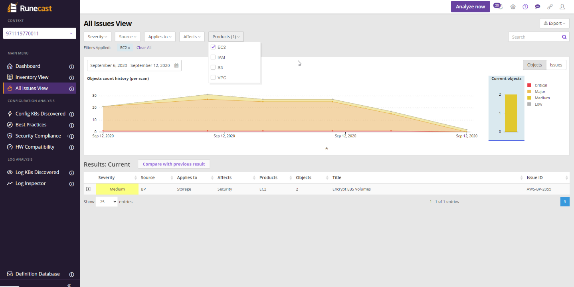
Task: Click the info icon next to Security Compliance
Action: click(x=72, y=136)
